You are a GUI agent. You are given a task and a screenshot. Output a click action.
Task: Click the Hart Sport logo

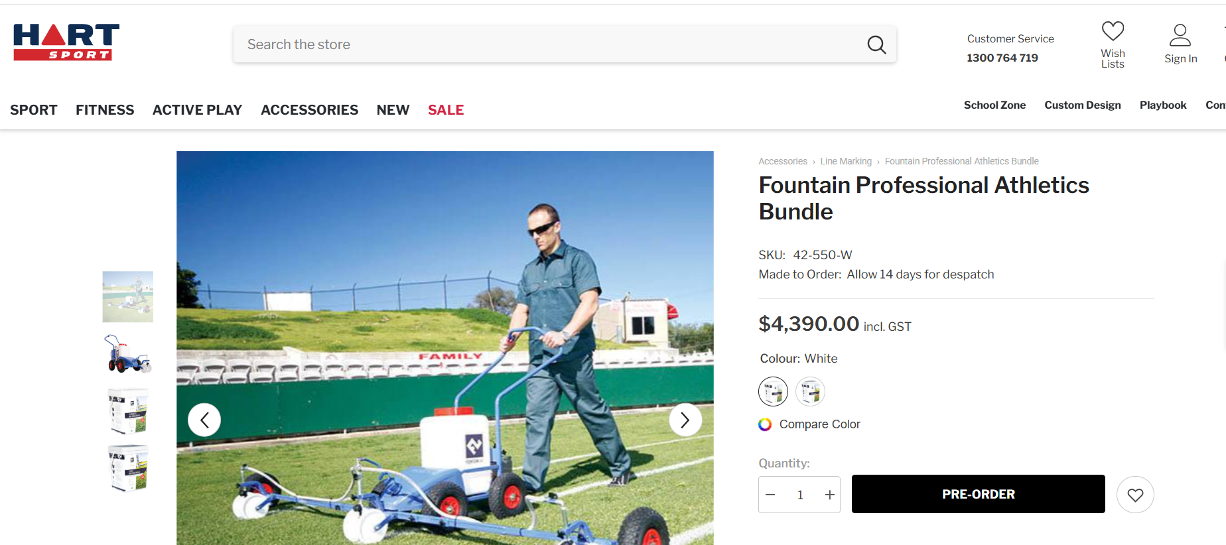[x=66, y=42]
